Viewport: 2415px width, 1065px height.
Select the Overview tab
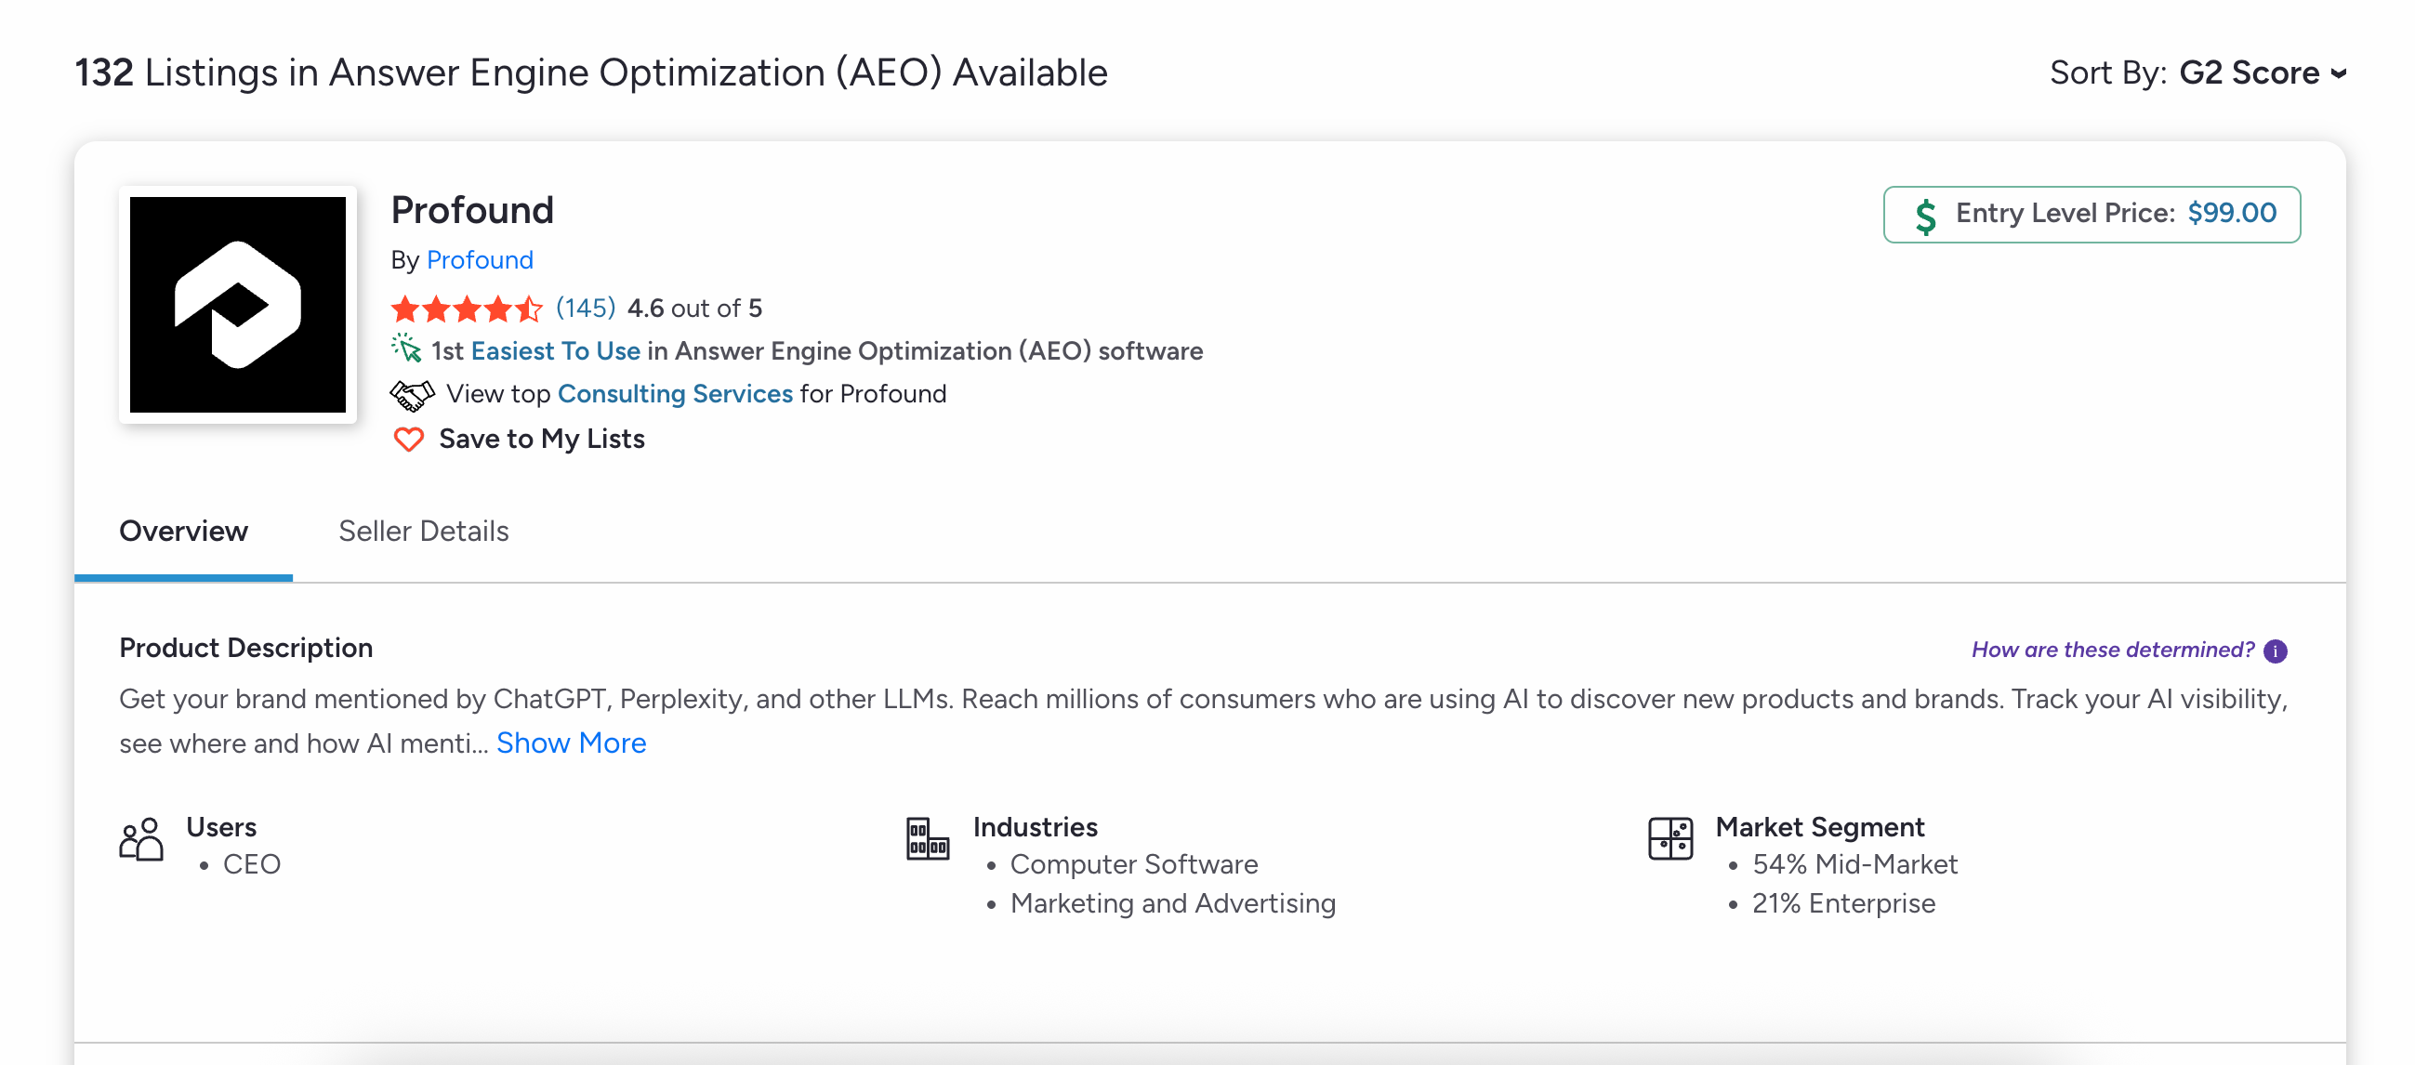pyautogui.click(x=183, y=531)
